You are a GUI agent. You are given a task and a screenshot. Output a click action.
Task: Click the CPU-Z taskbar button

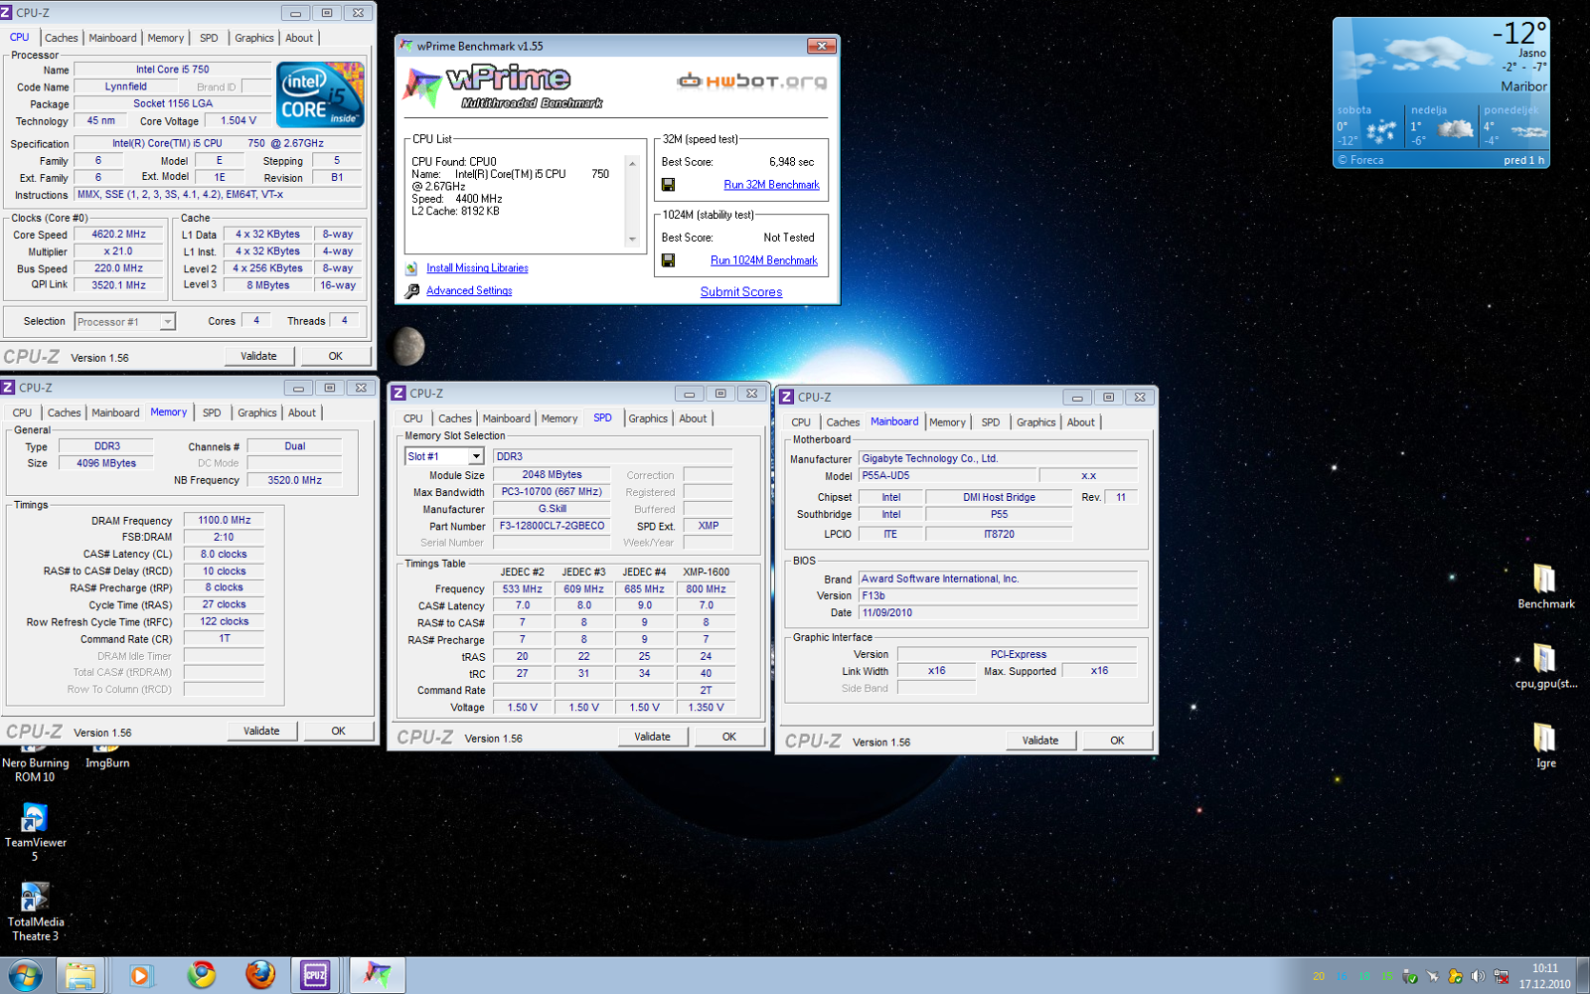pyautogui.click(x=316, y=975)
